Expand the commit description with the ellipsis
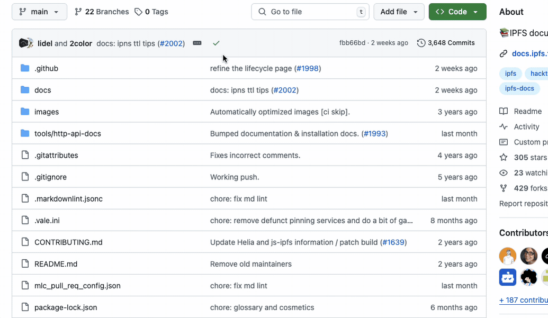The width and height of the screenshot is (548, 318). coord(197,43)
